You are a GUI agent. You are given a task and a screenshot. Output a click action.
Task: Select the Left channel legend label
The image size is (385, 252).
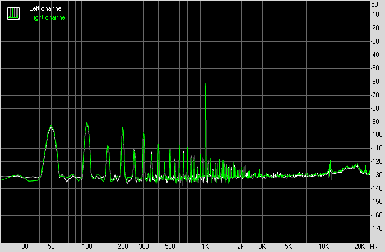coord(46,8)
